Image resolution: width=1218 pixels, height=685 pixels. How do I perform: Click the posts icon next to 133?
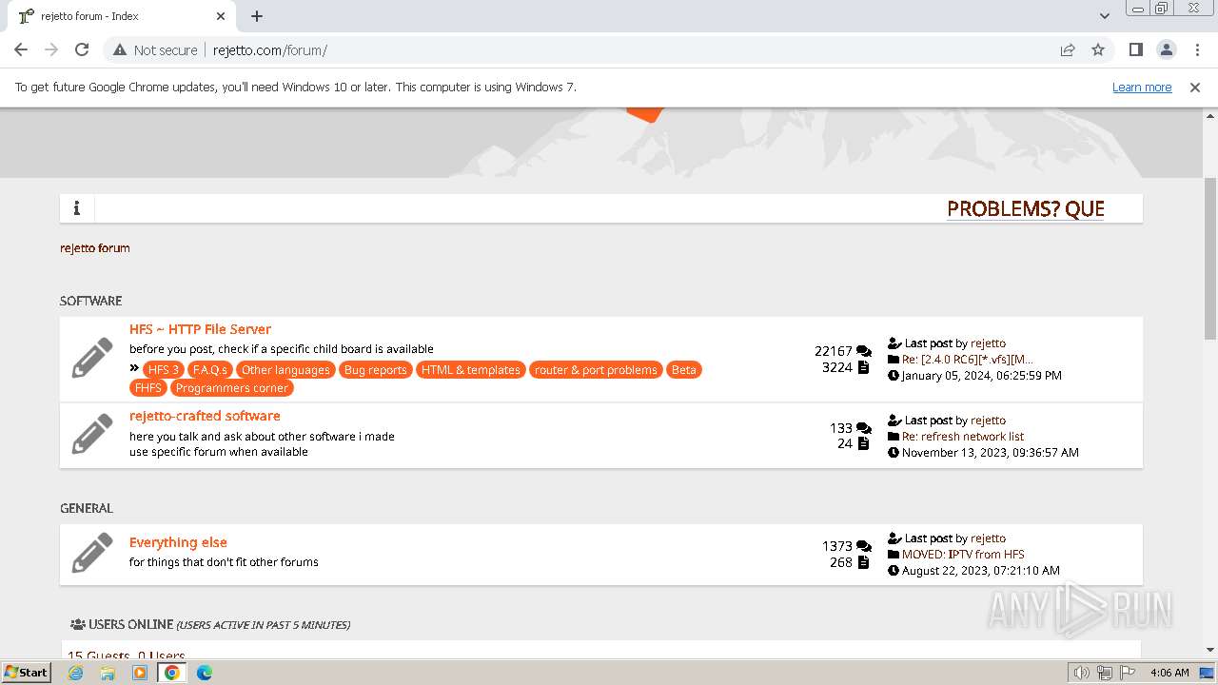click(x=864, y=428)
